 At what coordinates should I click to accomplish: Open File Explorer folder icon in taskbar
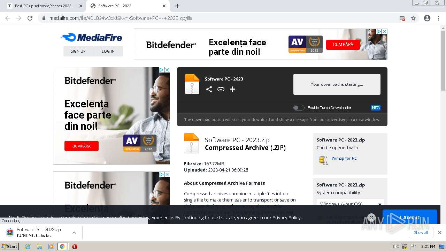coord(39,246)
